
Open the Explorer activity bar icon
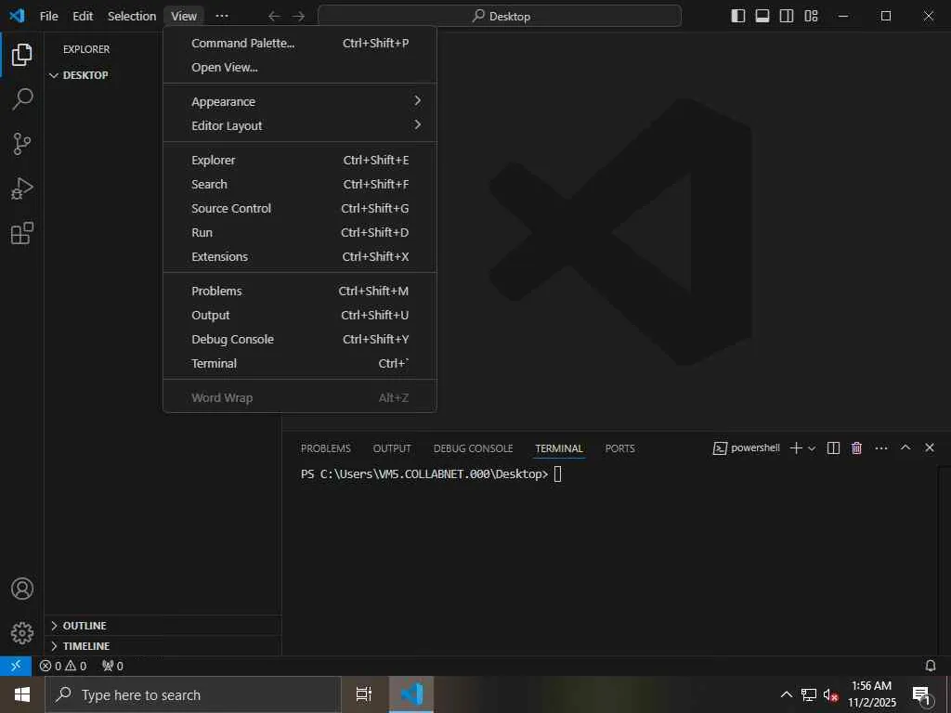(22, 55)
